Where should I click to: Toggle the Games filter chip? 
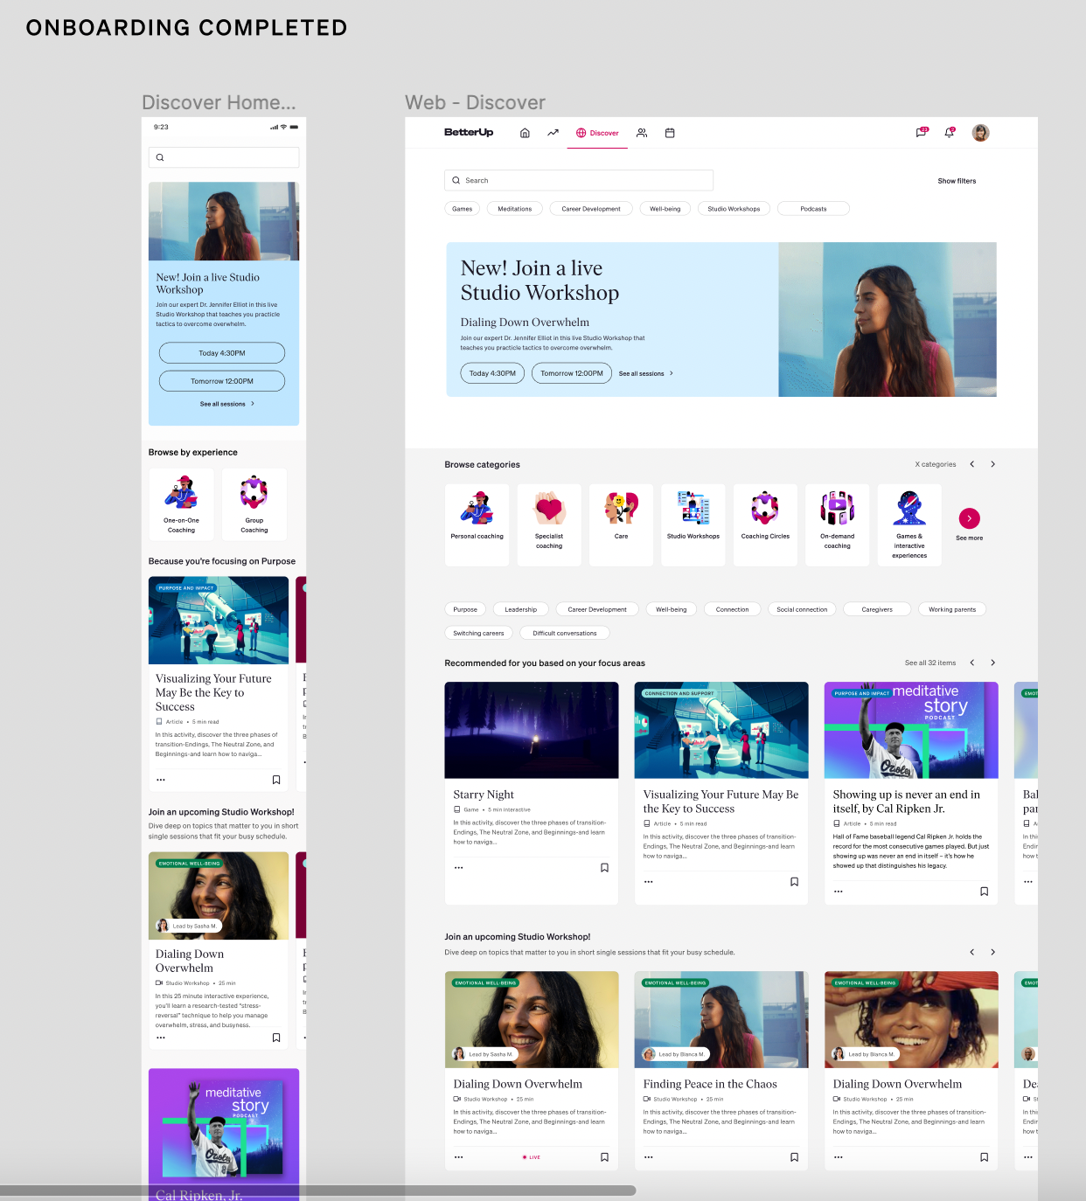pyautogui.click(x=463, y=209)
